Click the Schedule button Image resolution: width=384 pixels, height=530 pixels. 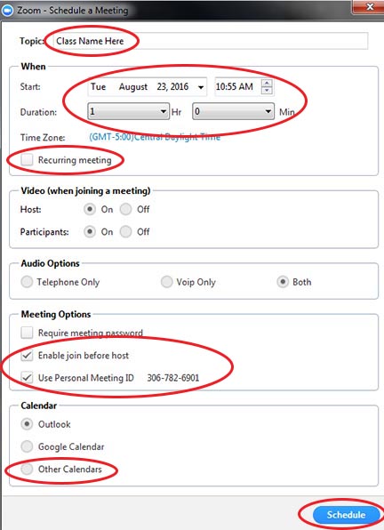(346, 515)
